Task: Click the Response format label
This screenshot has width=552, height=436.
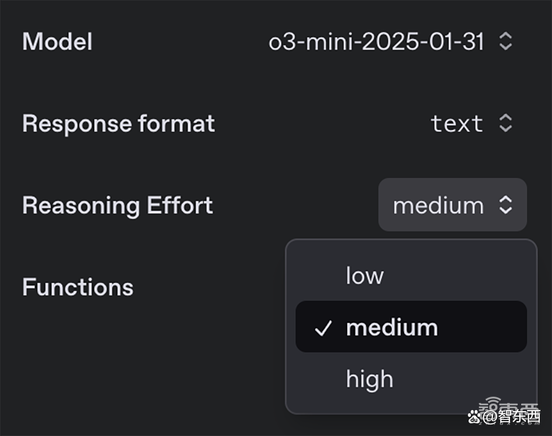Action: coord(119,124)
